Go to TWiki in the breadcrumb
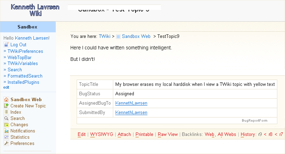Viewport: 285px width, 154px height. (105, 36)
